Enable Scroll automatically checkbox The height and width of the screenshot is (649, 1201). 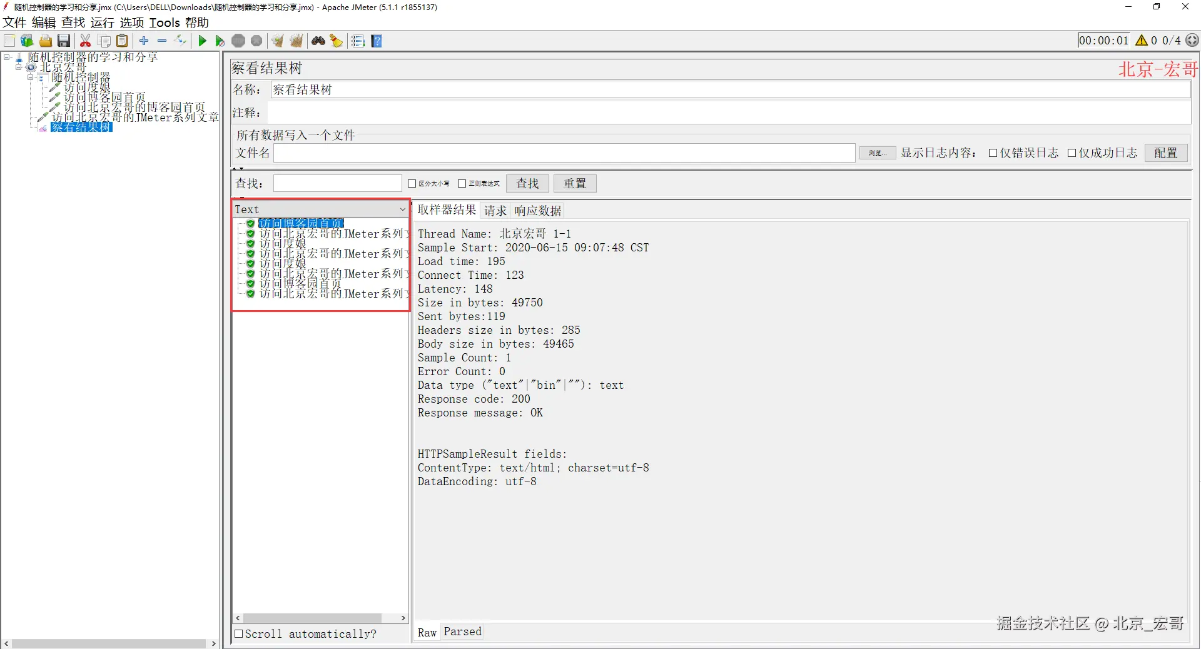coord(238,633)
